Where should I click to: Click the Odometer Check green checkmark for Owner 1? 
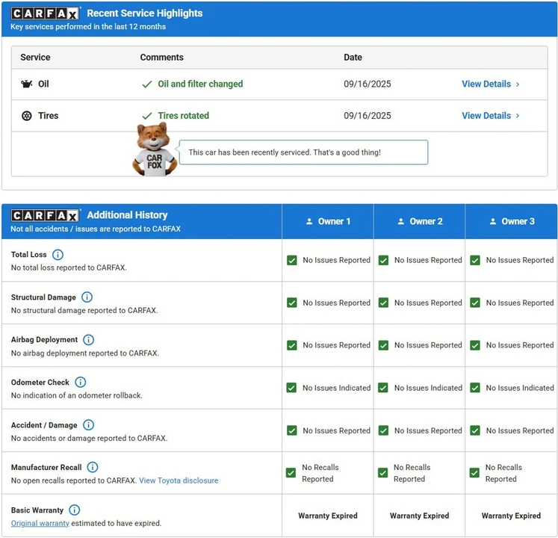[291, 388]
